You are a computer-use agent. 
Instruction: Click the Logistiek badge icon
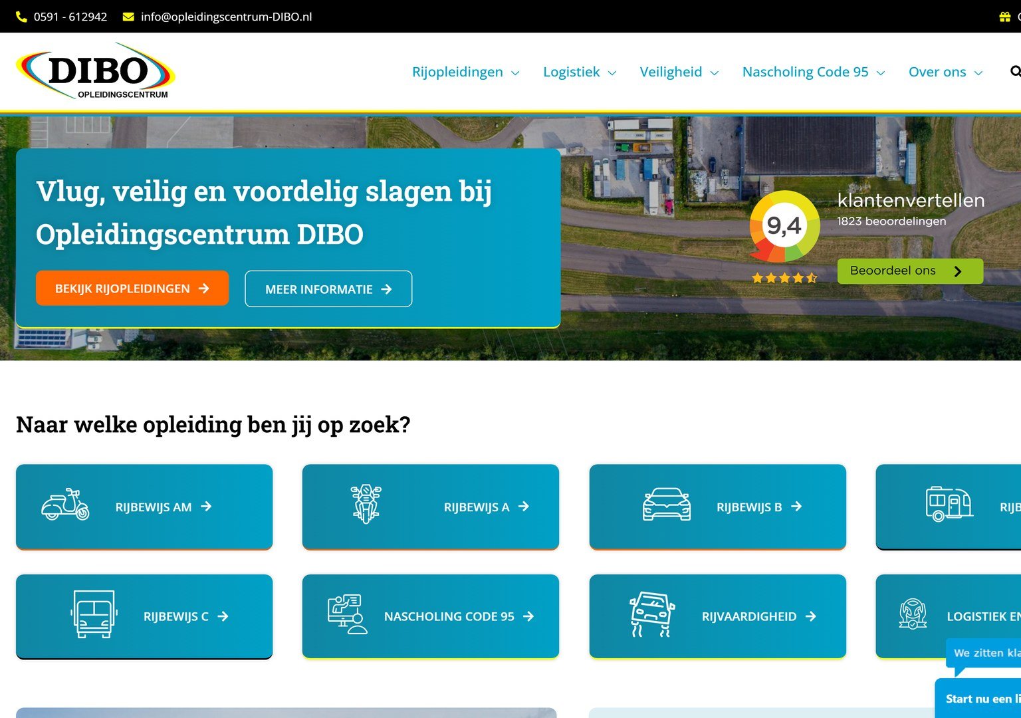click(913, 614)
